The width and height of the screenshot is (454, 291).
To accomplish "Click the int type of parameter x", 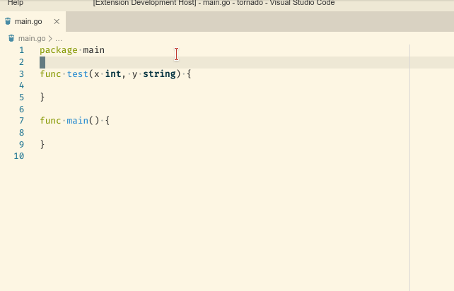I will 113,73.
